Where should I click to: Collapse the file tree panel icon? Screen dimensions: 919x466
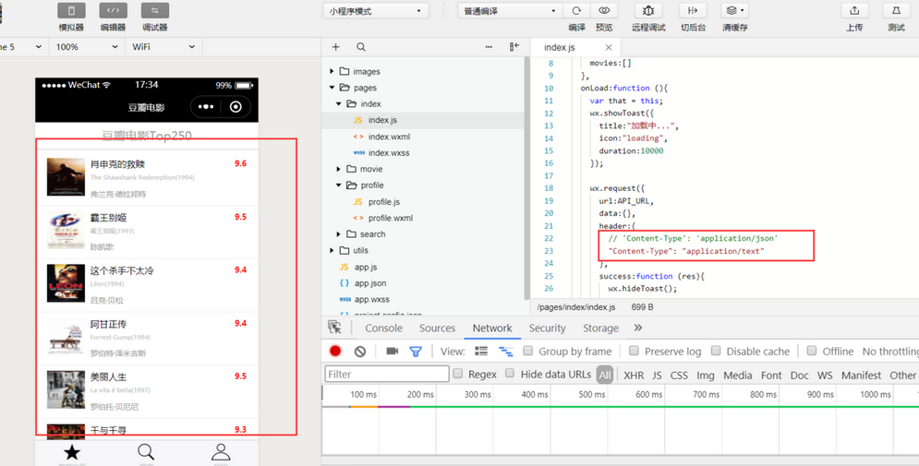[514, 47]
